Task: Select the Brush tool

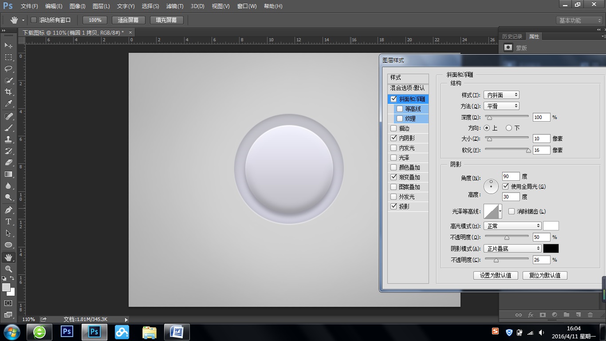Action: [x=8, y=128]
